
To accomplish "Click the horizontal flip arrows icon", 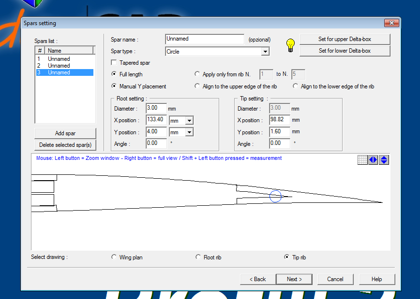I will [x=373, y=160].
